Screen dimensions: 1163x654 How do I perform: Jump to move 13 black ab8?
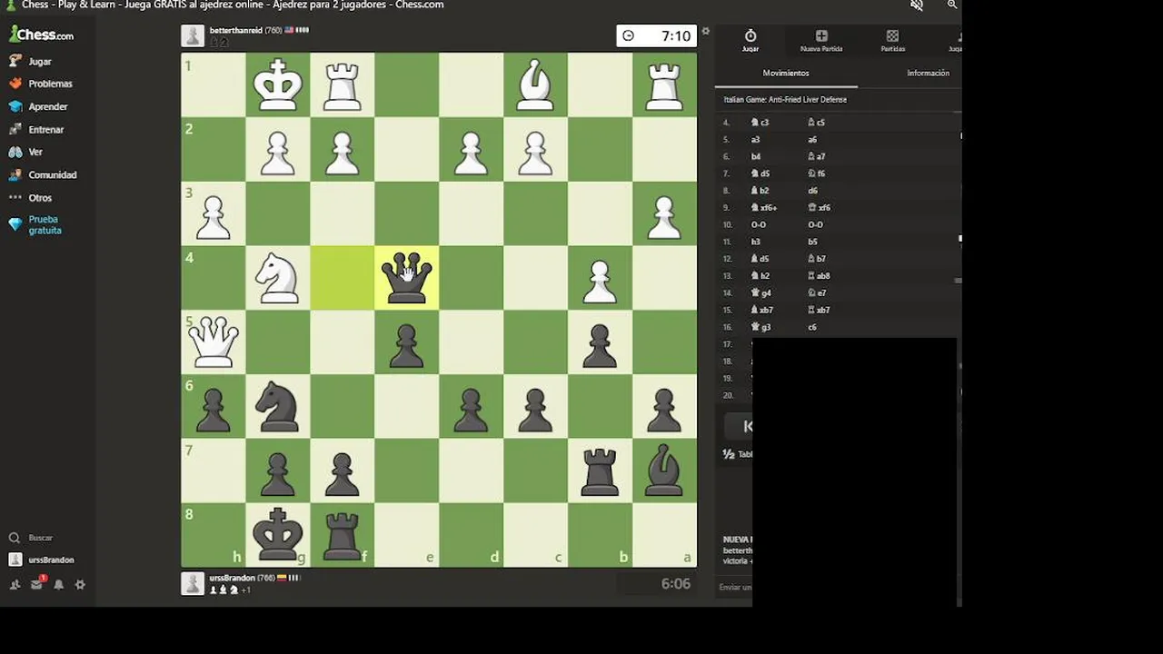(819, 276)
